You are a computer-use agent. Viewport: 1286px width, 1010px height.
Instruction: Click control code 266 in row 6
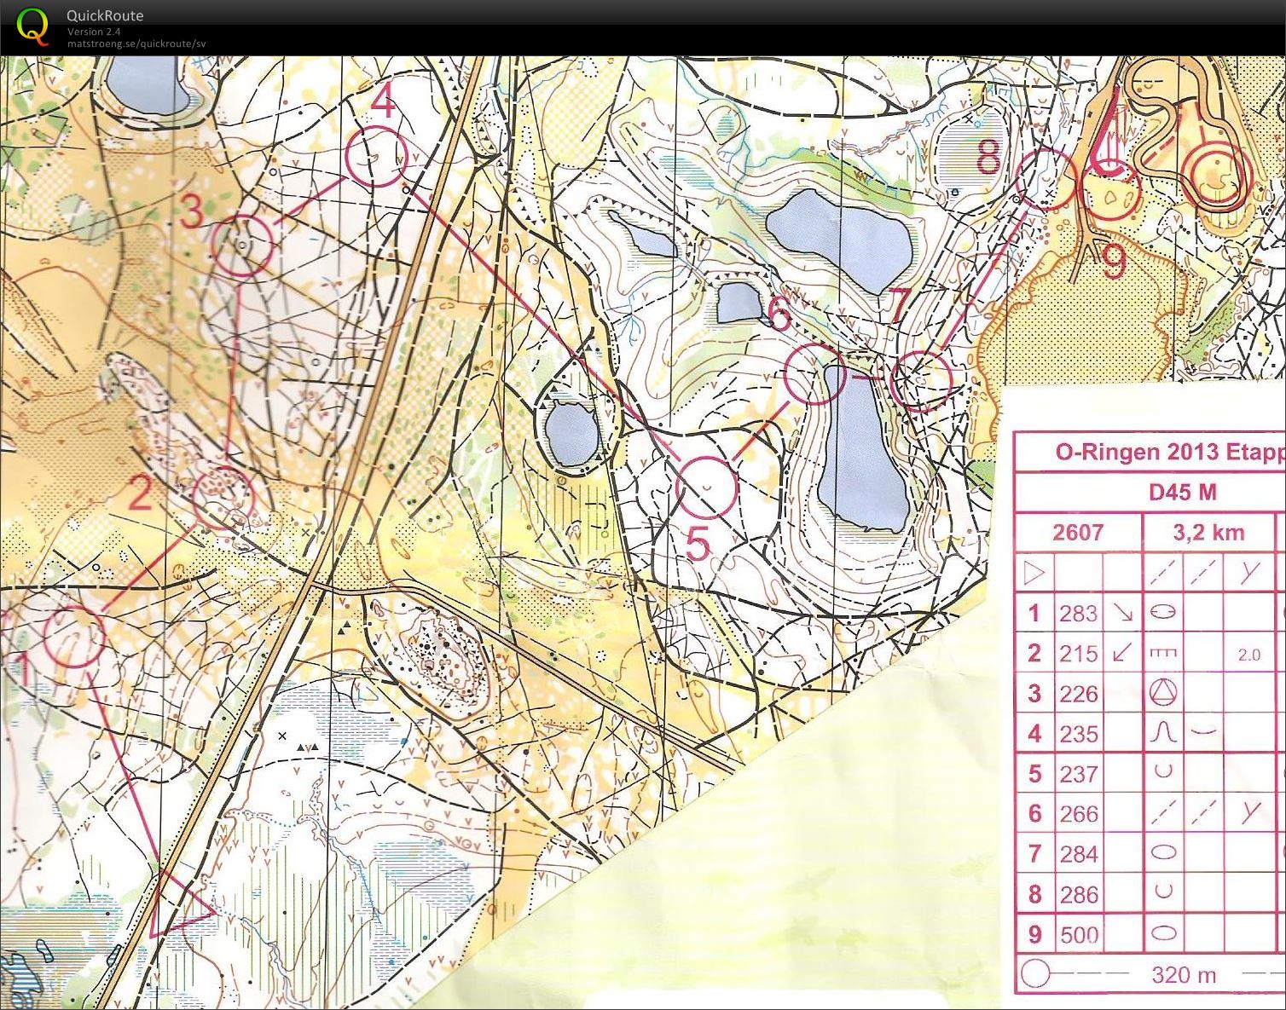1078,814
